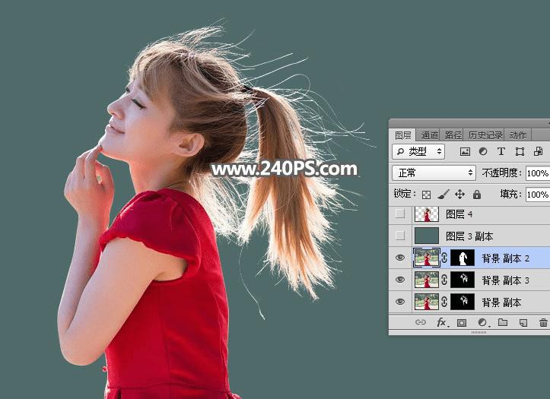This screenshot has width=550, height=399.
Task: Select 图层 3 副本 solid color thumbnail
Action: coord(427,236)
